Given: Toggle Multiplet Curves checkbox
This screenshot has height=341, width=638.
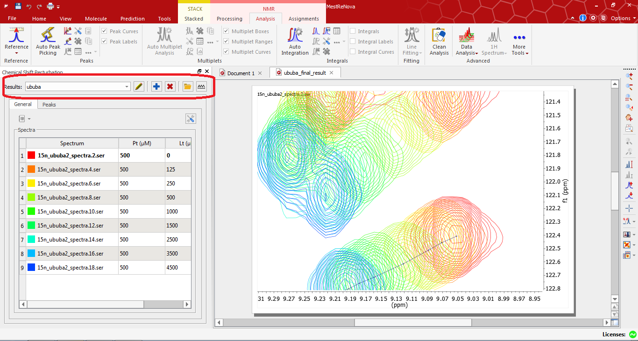Looking at the screenshot, I should coord(226,52).
